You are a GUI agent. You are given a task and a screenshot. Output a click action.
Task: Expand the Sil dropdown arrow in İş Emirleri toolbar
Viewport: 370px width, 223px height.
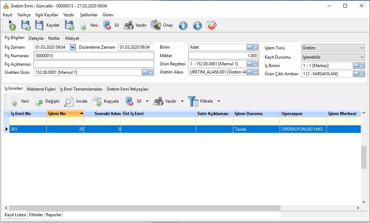coord(147,101)
